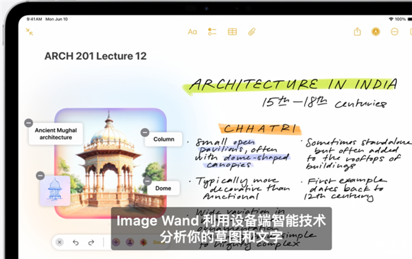Tap the 9:41 AM clock
412x259 pixels.
tap(34, 19)
